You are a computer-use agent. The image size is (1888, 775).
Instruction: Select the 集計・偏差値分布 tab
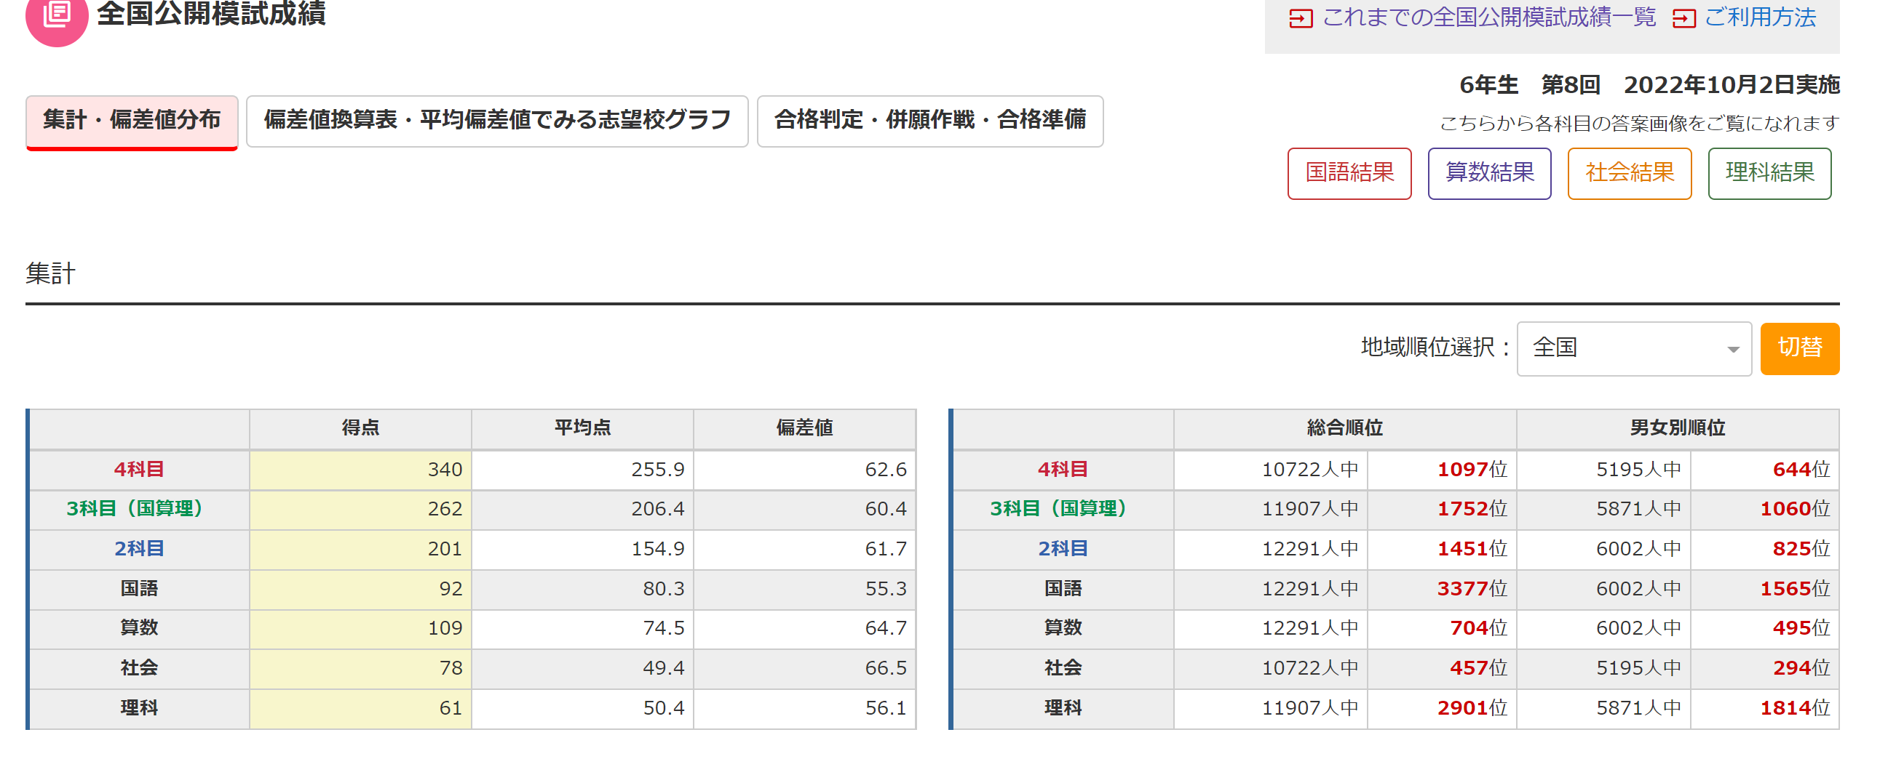click(132, 121)
